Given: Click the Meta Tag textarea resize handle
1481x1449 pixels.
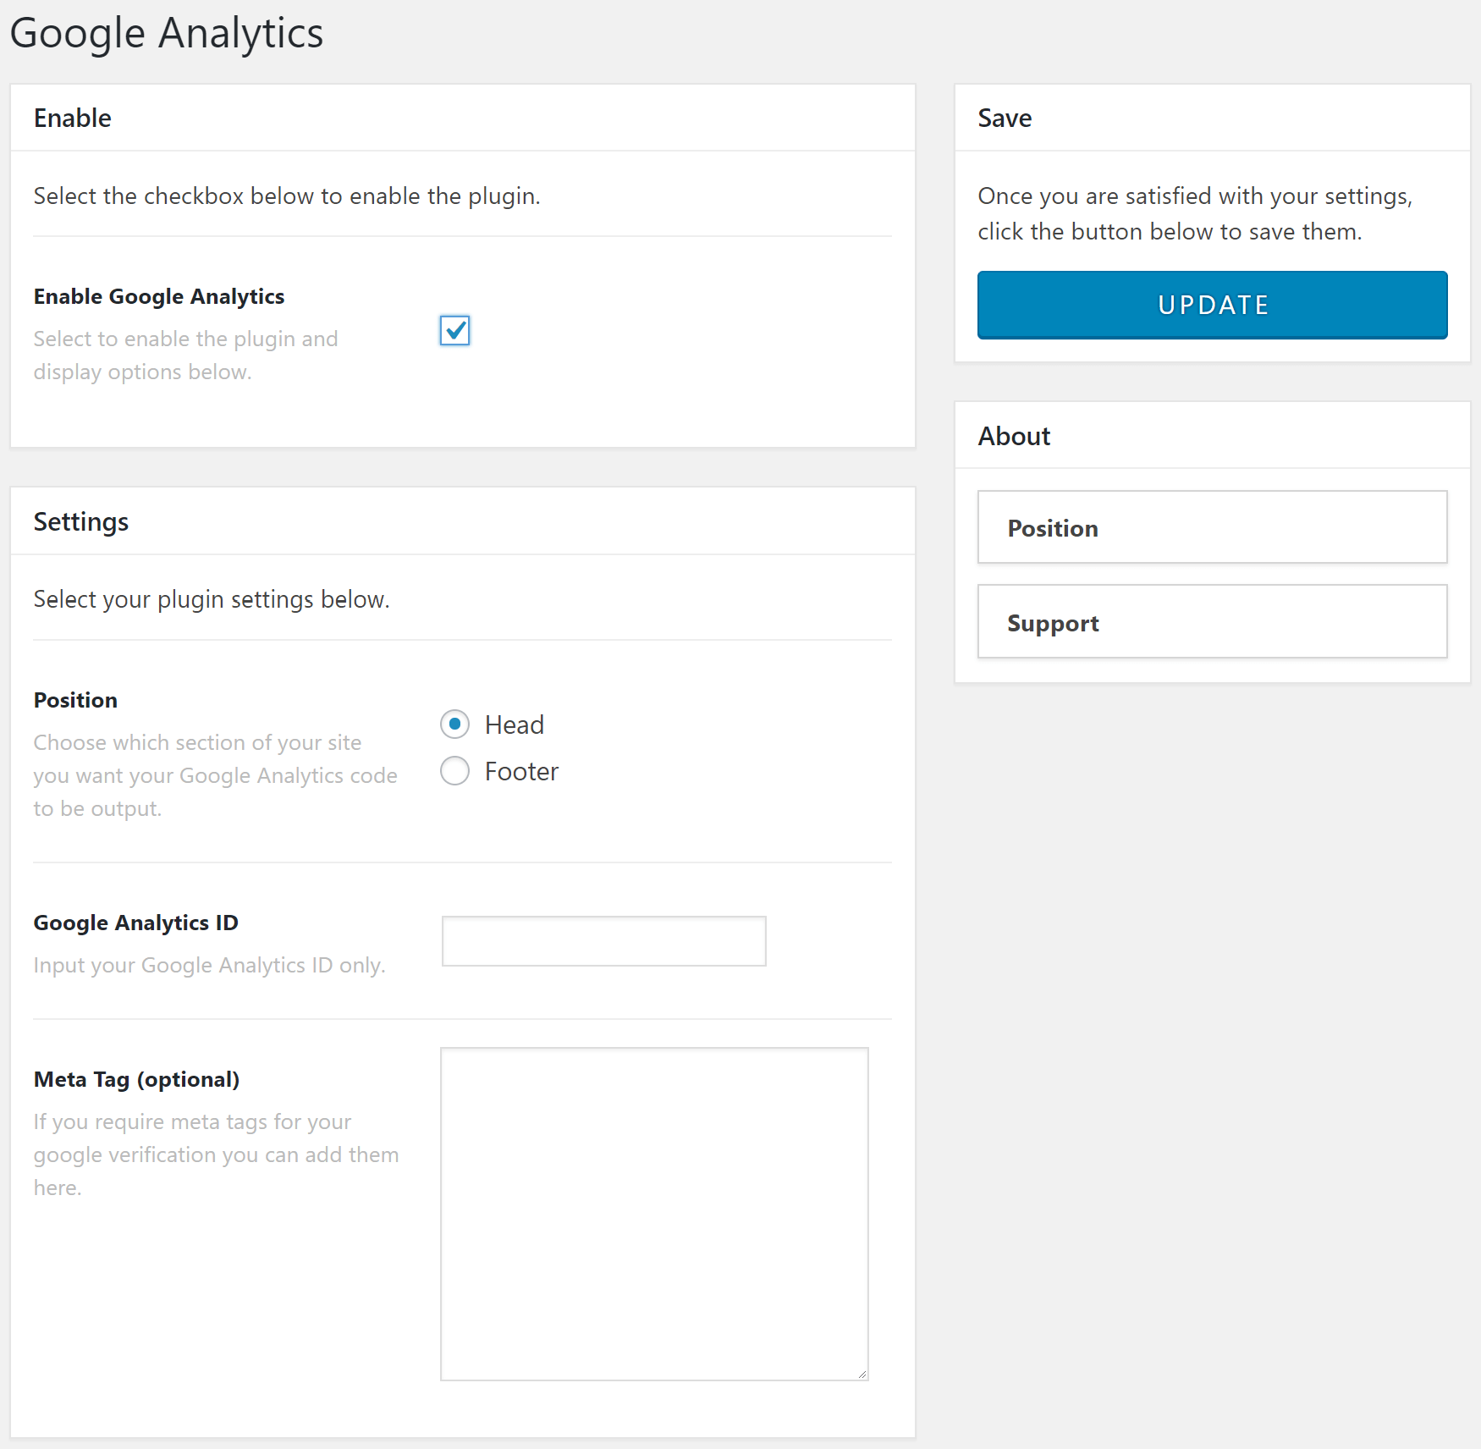Looking at the screenshot, I should (861, 1375).
